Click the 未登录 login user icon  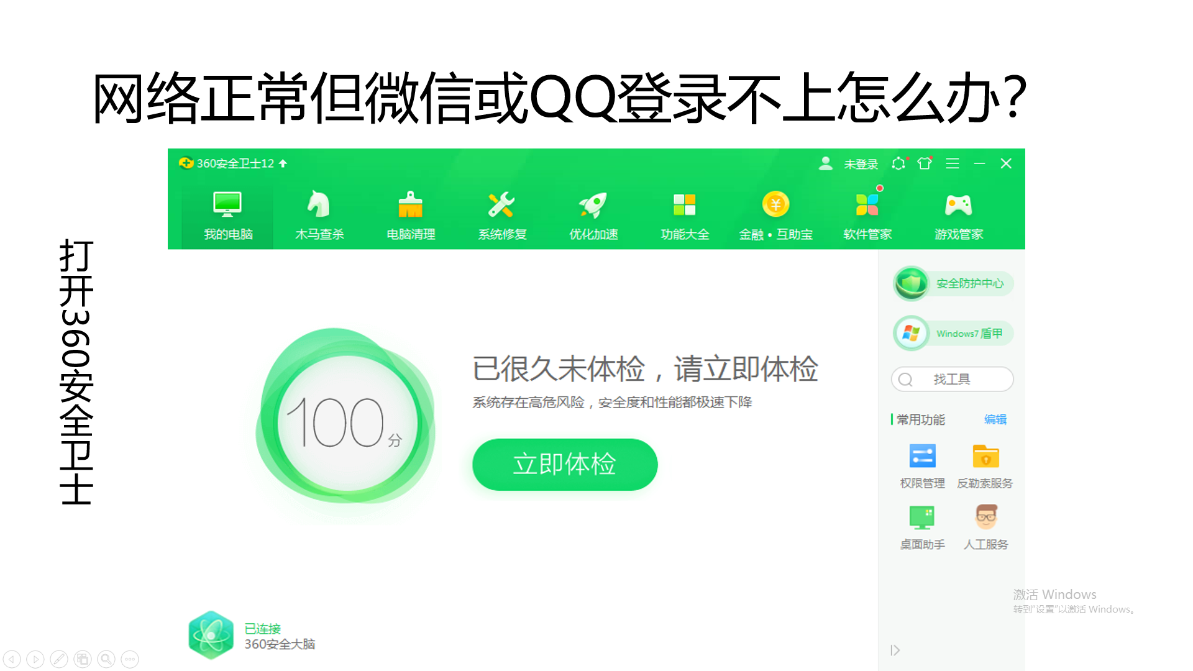pos(825,163)
